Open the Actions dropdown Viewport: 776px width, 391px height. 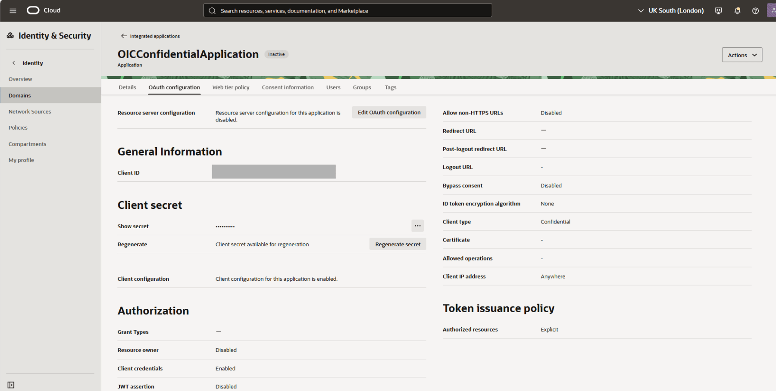[742, 55]
